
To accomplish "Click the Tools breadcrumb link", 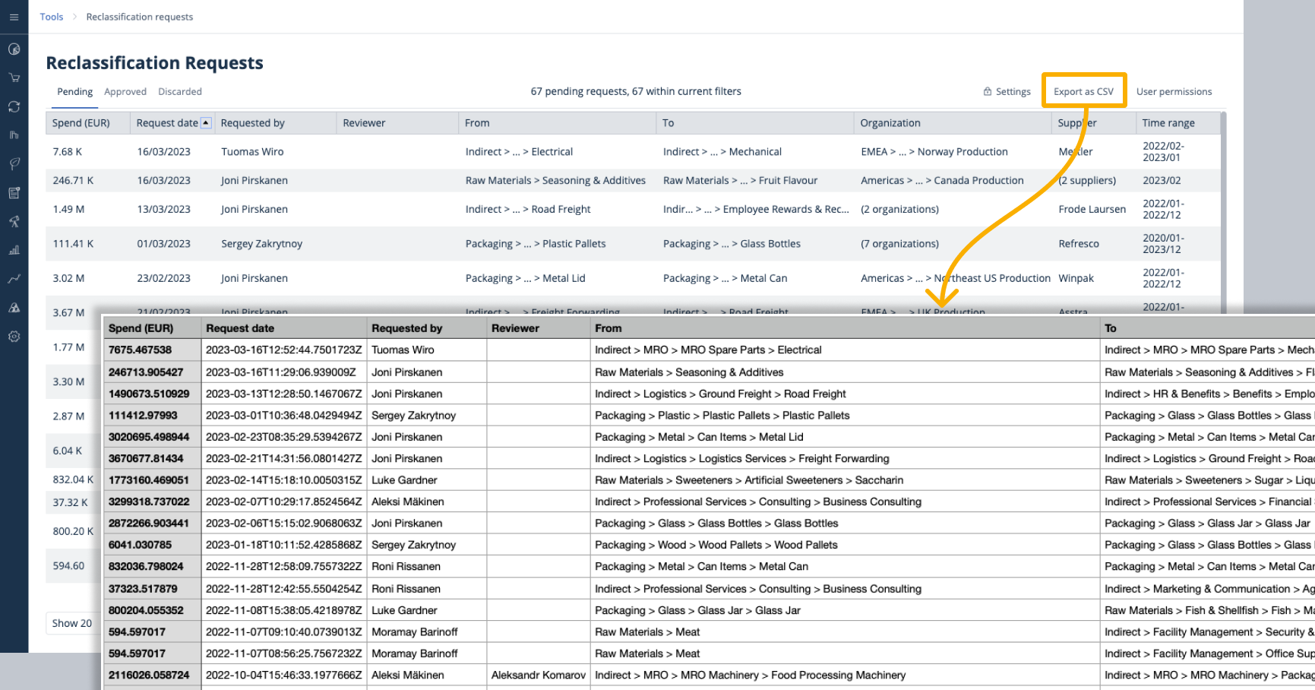I will (52, 17).
